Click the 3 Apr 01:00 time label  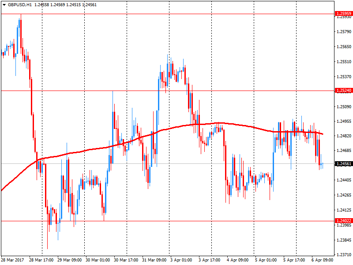[x=181, y=260]
